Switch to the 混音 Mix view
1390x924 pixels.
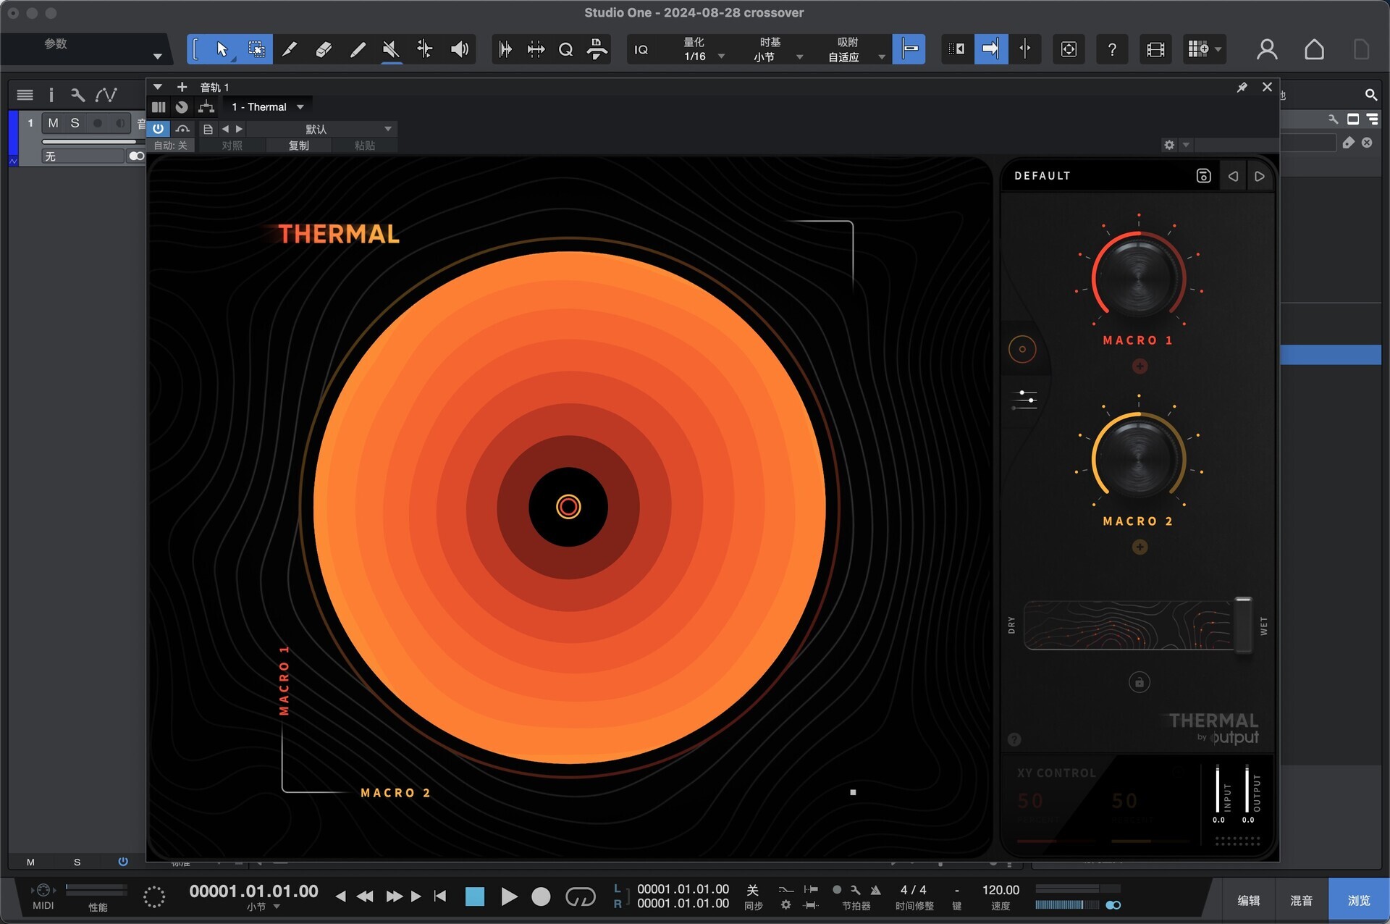[1301, 900]
